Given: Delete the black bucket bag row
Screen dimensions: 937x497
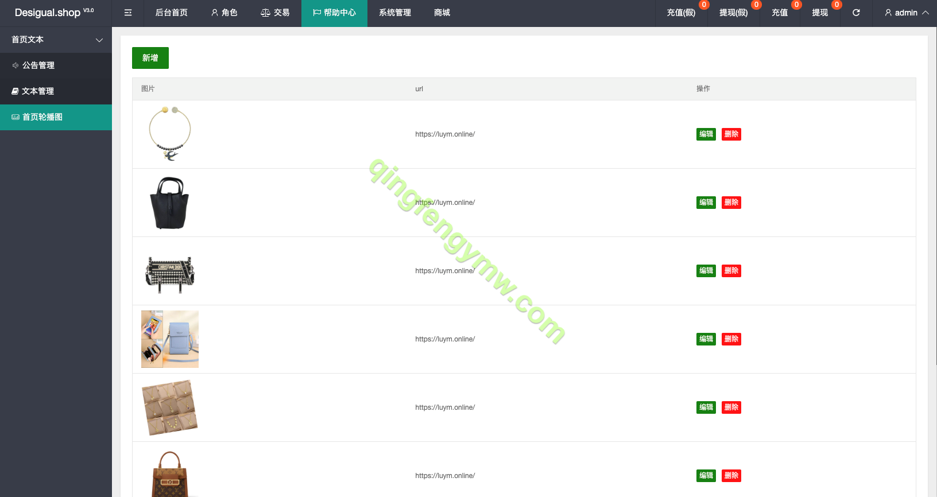Looking at the screenshot, I should pos(731,203).
